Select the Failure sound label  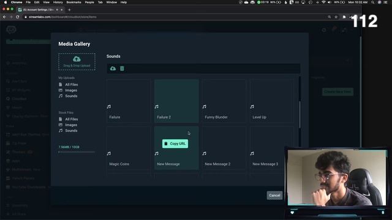(115, 117)
